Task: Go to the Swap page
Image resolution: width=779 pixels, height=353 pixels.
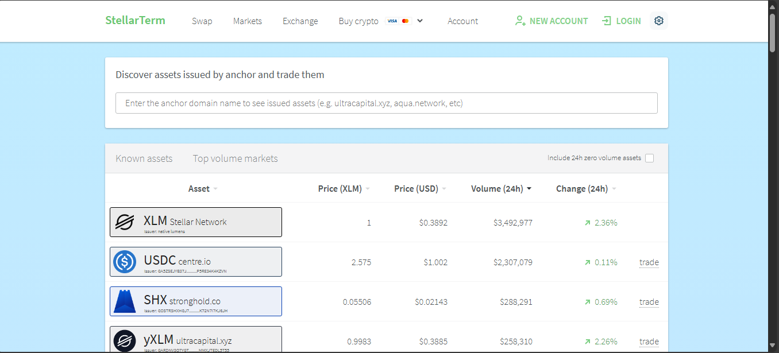Action: tap(202, 21)
